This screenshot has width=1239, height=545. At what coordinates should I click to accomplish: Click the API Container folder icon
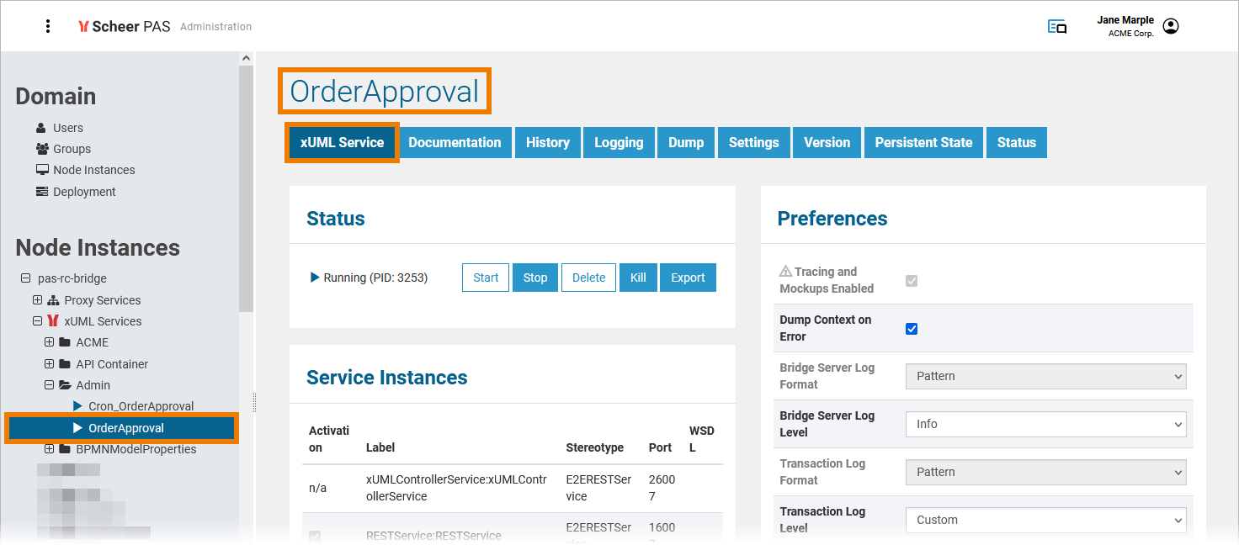click(65, 364)
